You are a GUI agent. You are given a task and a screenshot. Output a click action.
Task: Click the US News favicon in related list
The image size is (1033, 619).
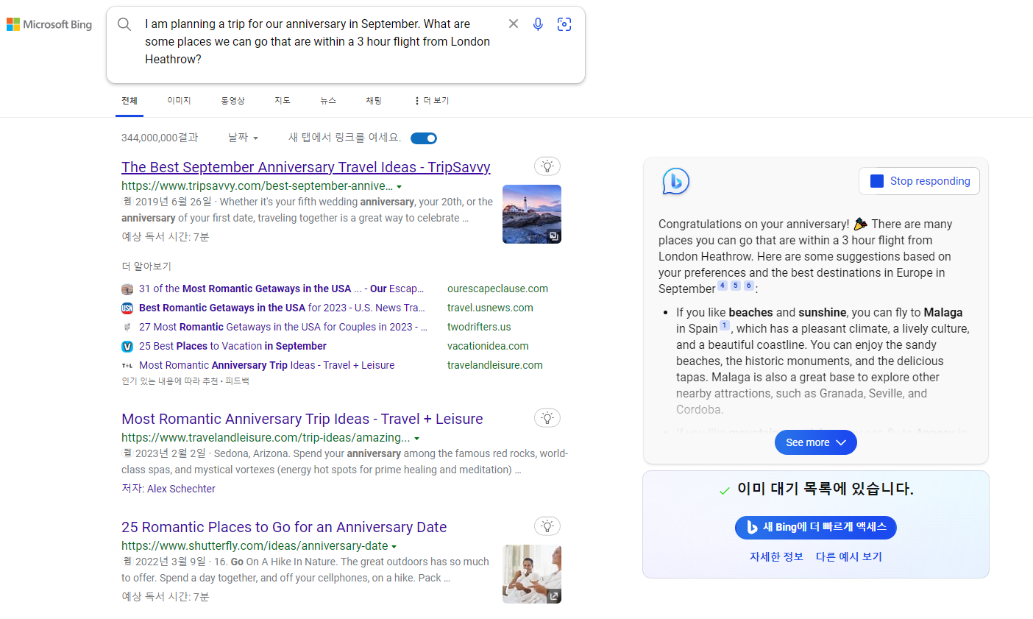[x=127, y=308]
